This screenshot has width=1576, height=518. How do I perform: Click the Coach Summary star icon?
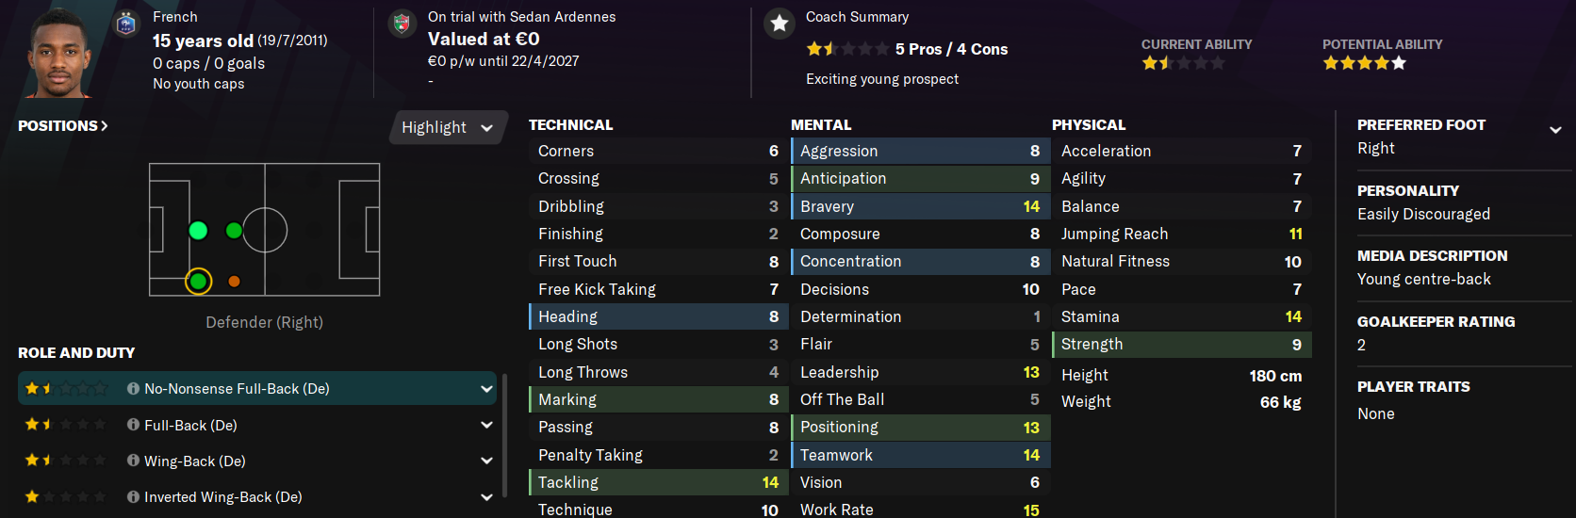(x=780, y=24)
